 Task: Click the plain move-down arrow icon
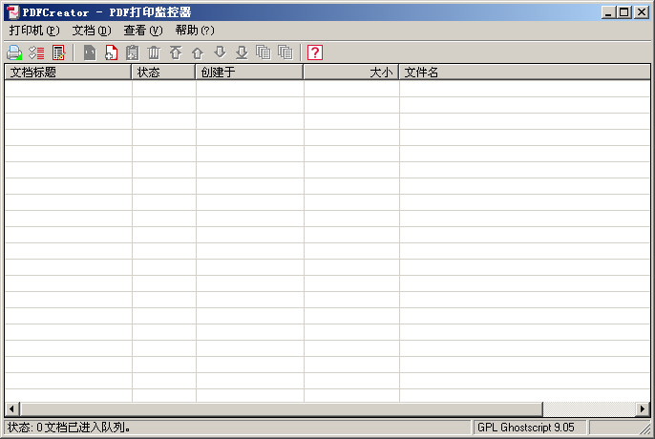[220, 52]
